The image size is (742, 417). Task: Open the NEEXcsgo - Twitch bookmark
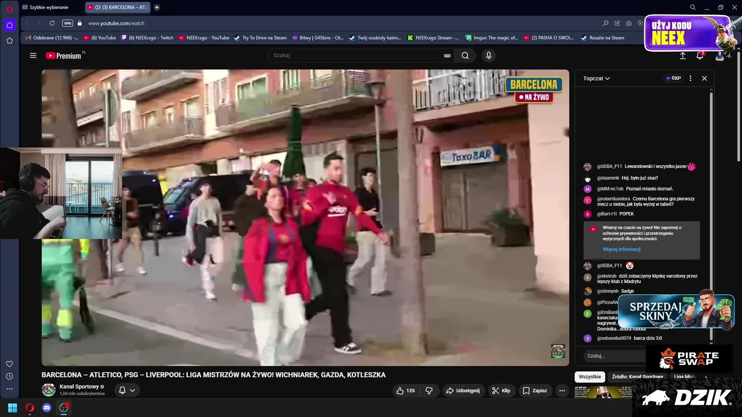(x=147, y=38)
